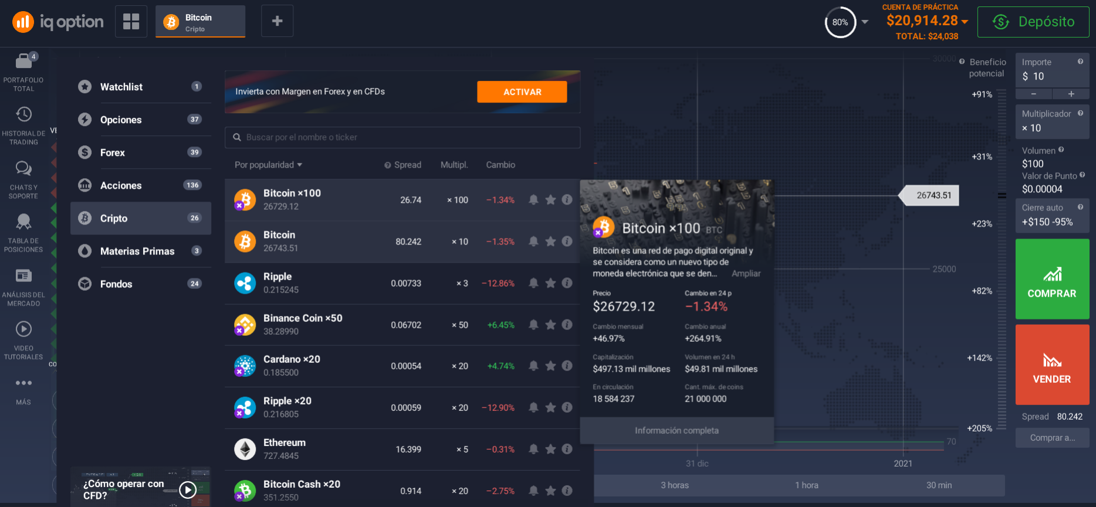This screenshot has height=507, width=1096.
Task: Toggle alert bell for Bitcoin ×100
Action: (533, 199)
